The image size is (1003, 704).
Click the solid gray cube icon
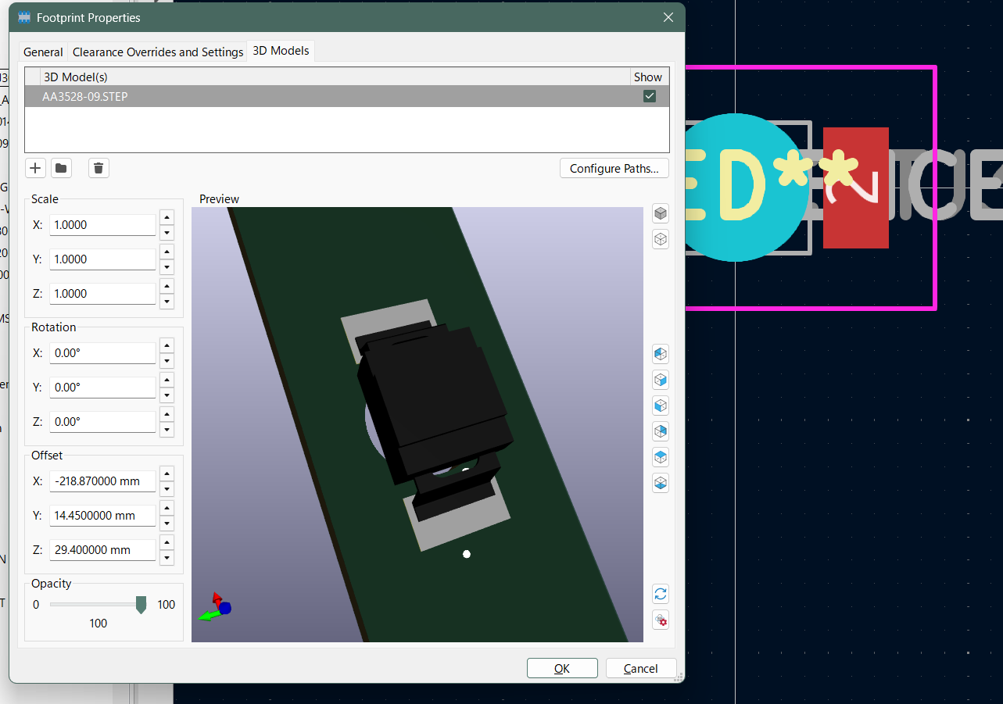pyautogui.click(x=661, y=213)
